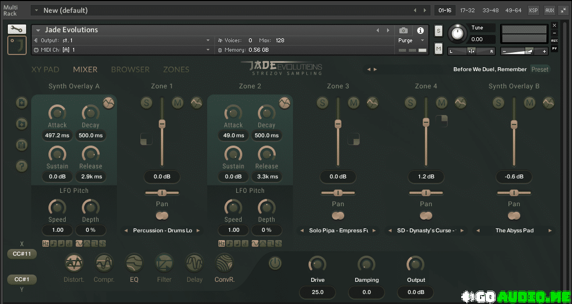Click the stereo link circles under Zone 1 Pan
Screen dimensions: 572x304
click(162, 216)
